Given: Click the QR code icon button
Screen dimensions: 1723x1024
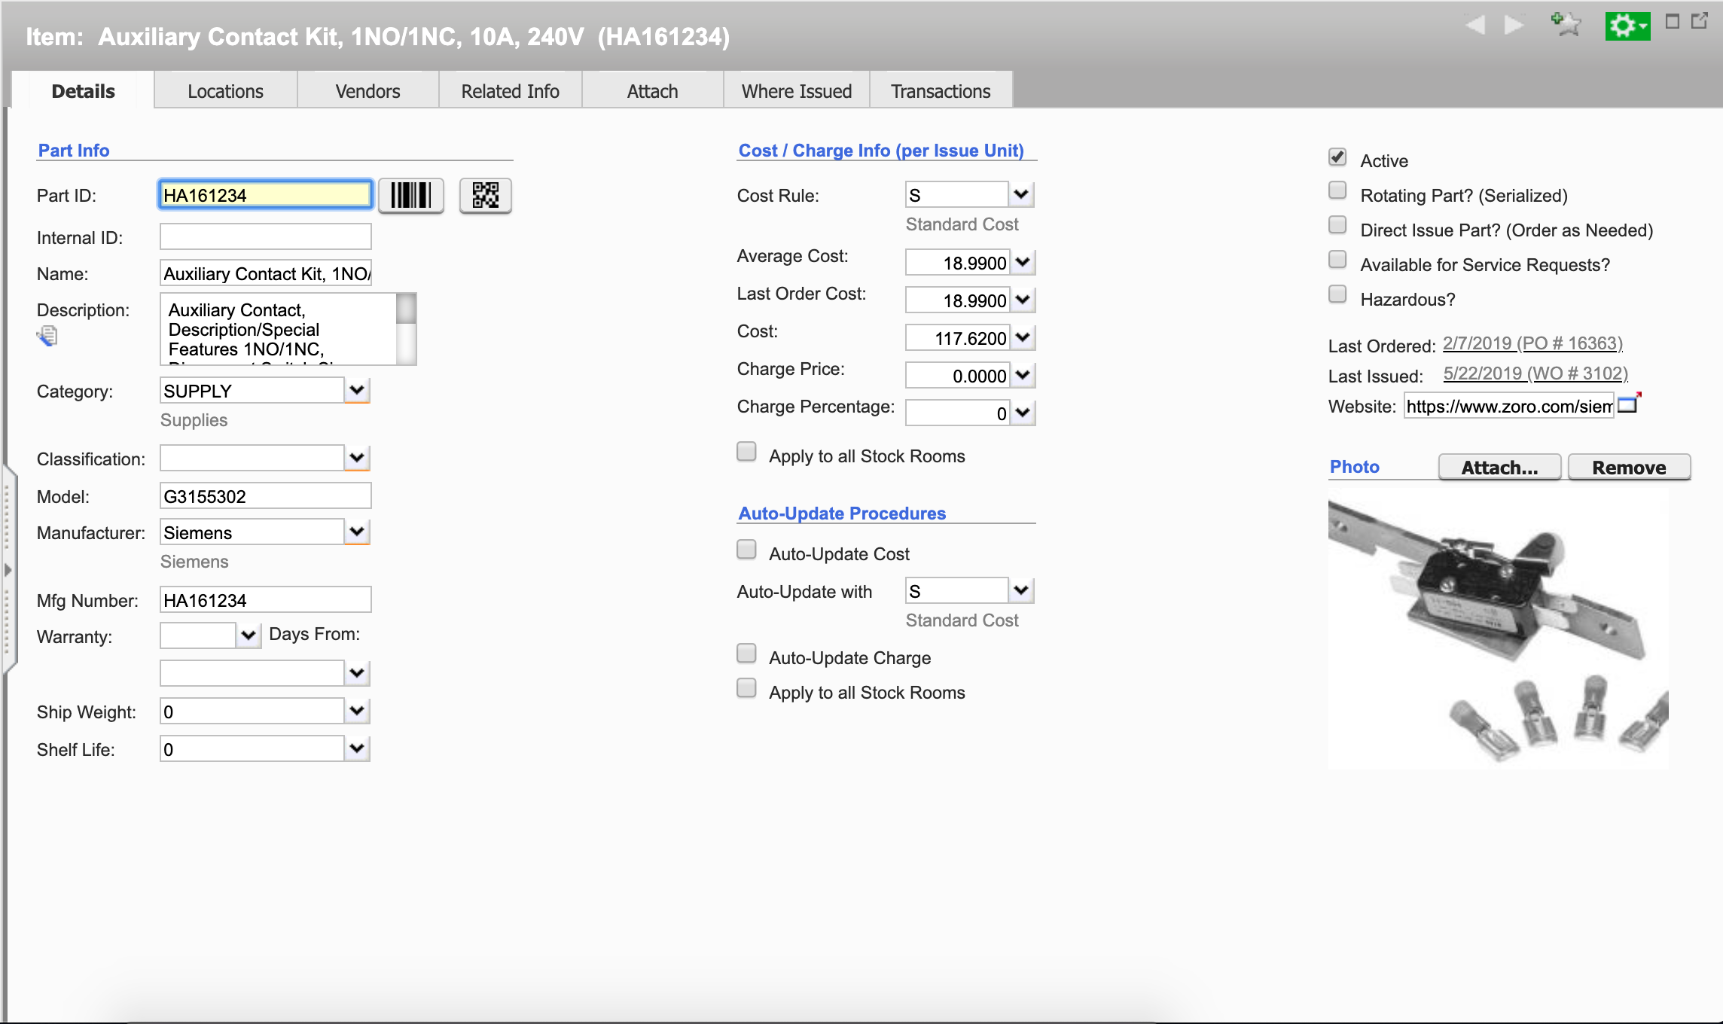Looking at the screenshot, I should coord(485,196).
